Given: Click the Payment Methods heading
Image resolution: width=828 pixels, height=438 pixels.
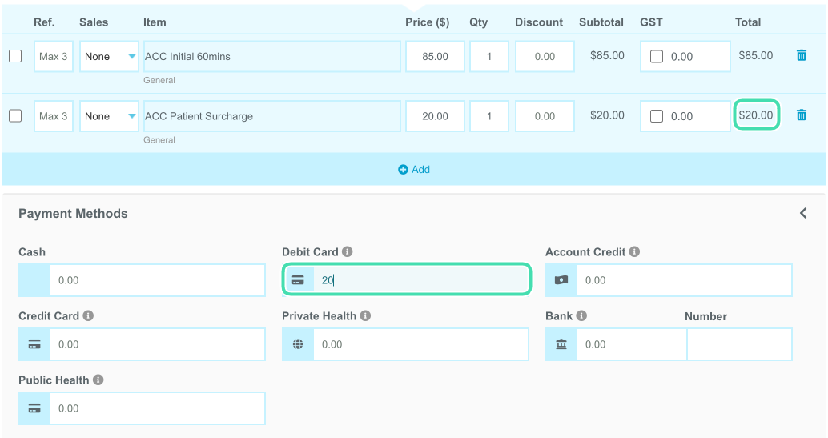Looking at the screenshot, I should pyautogui.click(x=73, y=214).
